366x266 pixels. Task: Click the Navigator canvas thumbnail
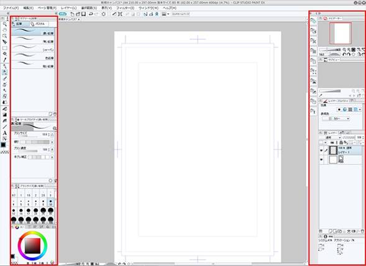pyautogui.click(x=341, y=33)
